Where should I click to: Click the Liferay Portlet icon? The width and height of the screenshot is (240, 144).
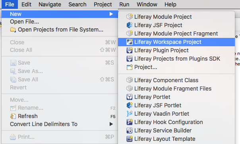coord(130,97)
